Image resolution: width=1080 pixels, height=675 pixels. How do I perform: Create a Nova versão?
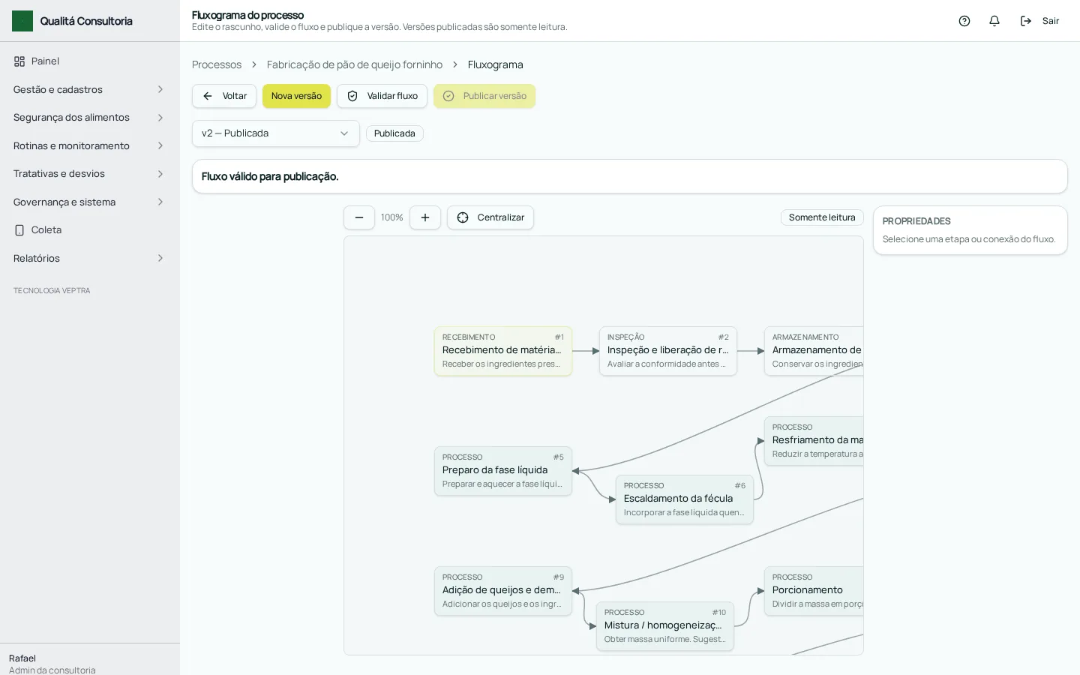296,96
